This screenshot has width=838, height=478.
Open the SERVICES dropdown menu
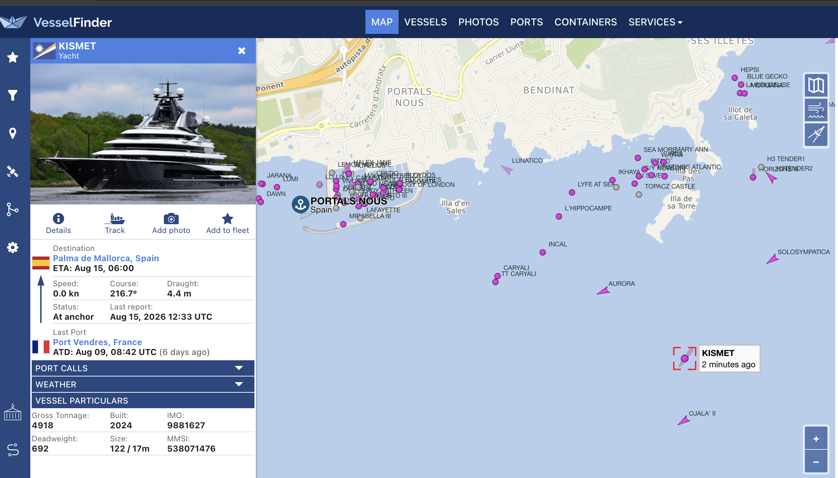[x=655, y=22]
